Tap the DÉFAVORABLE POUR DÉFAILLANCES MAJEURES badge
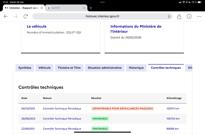This screenshot has width=205, height=134. tap(123, 108)
